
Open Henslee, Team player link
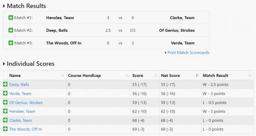pyautogui.click(x=22, y=111)
